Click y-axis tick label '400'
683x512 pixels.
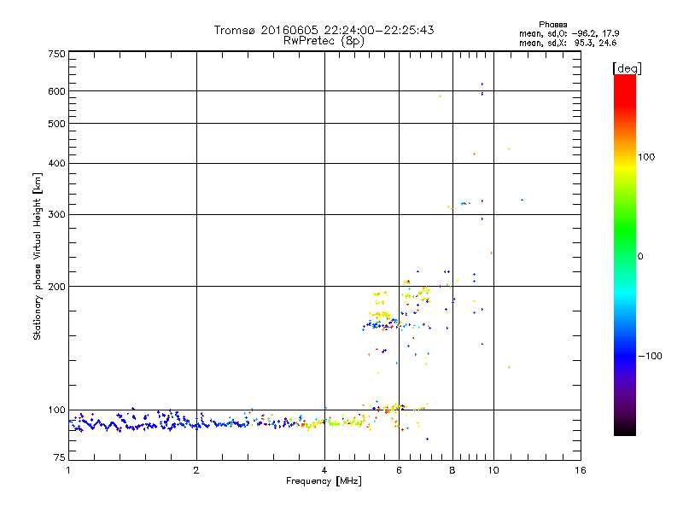56,163
